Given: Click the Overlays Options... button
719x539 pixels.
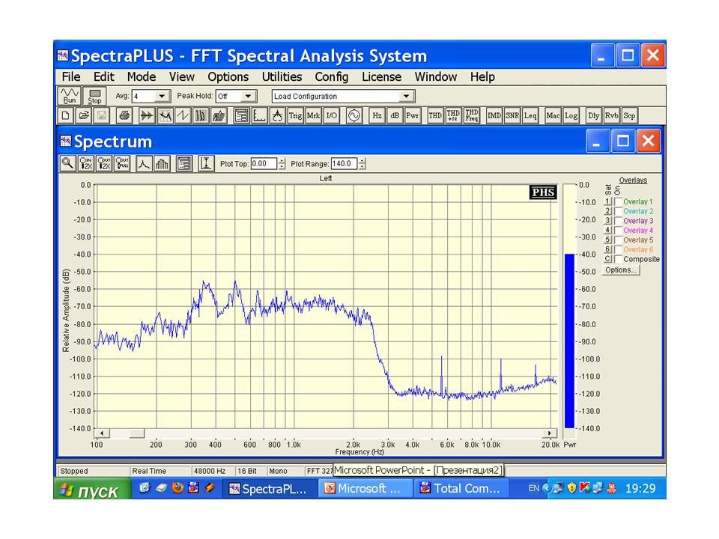Looking at the screenshot, I should pyautogui.click(x=621, y=270).
